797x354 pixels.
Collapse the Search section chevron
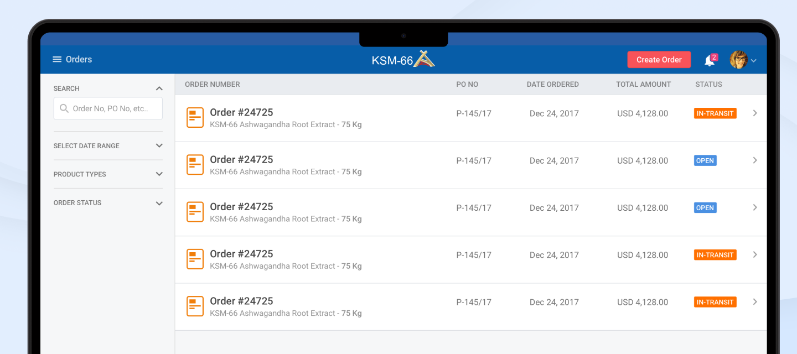pyautogui.click(x=159, y=88)
